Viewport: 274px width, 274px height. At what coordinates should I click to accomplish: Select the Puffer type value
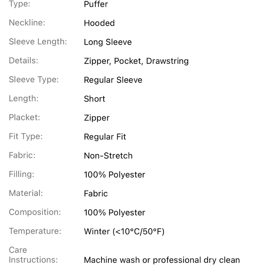[x=96, y=4]
